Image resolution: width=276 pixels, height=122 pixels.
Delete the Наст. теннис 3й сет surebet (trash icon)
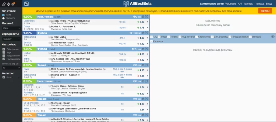click(143, 17)
